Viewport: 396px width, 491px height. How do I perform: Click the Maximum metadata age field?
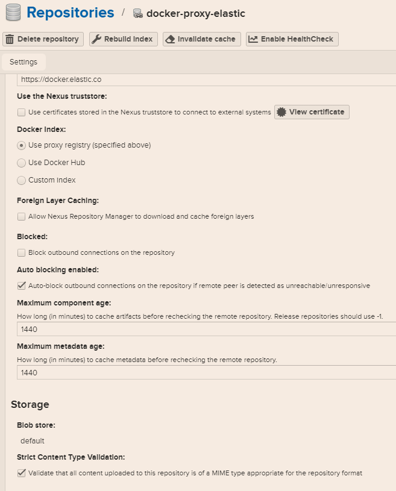pos(205,372)
